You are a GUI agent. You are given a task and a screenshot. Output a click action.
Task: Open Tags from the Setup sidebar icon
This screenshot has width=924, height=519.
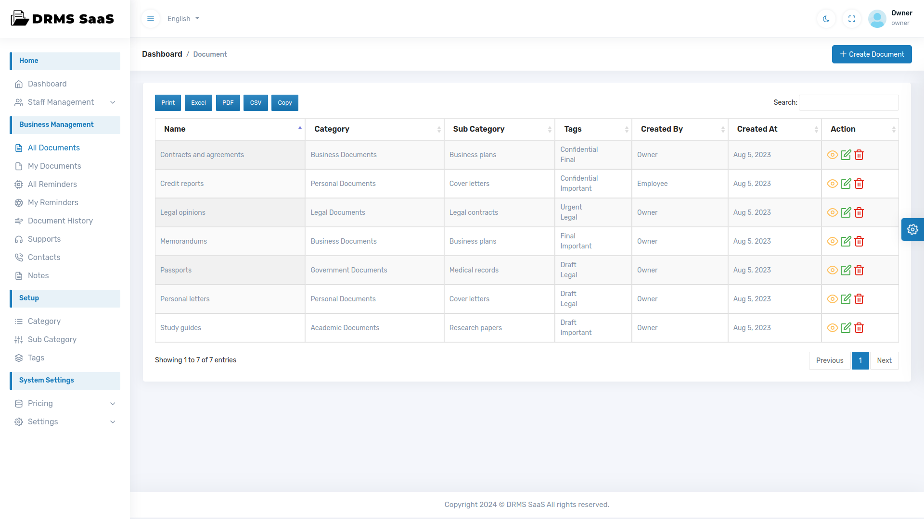point(19,358)
